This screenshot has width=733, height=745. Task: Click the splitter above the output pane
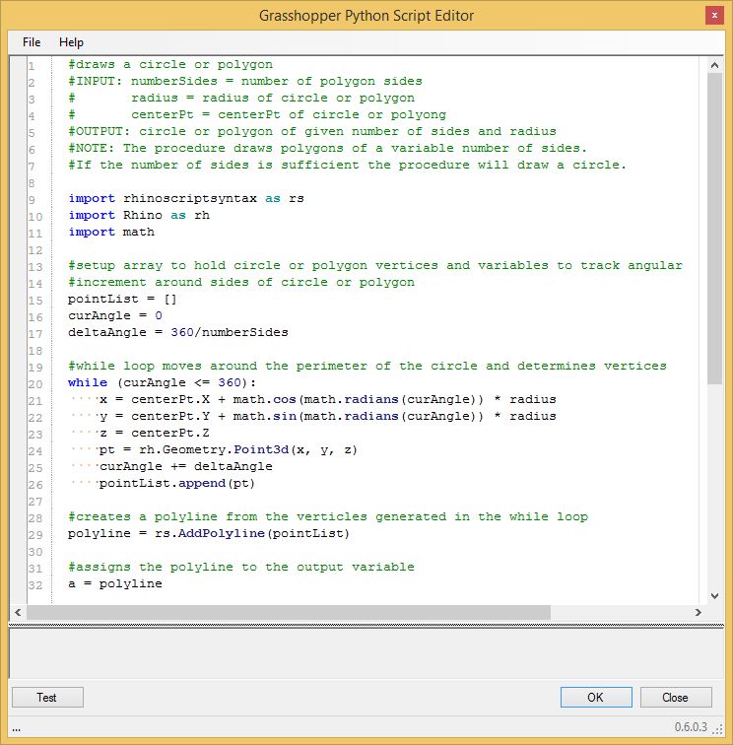coord(366,625)
